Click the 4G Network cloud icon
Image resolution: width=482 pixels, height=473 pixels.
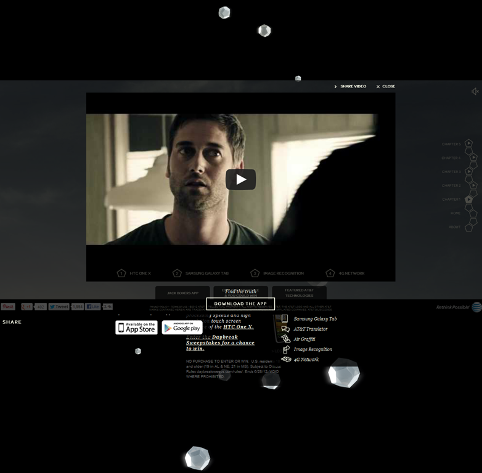[x=286, y=359]
